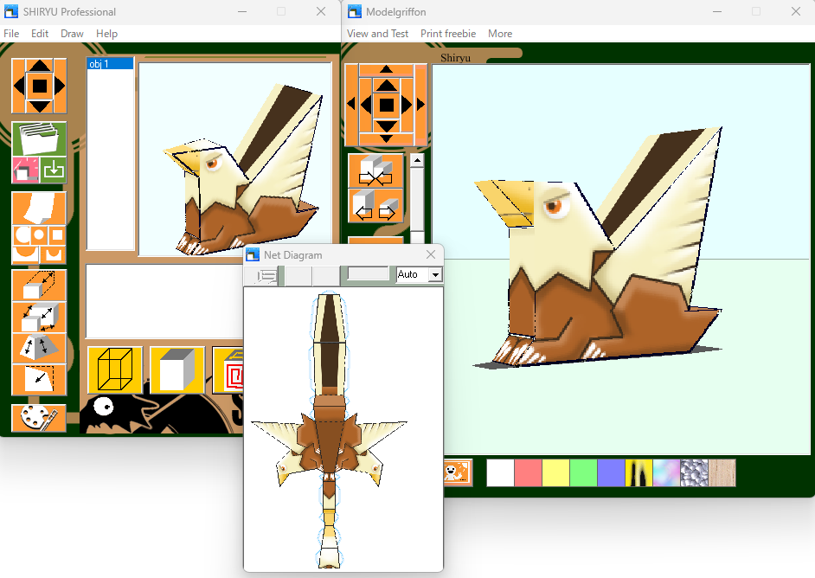This screenshot has width=815, height=578.
Task: Click the outer up arrow in Modelgriffon pad
Action: click(x=386, y=68)
